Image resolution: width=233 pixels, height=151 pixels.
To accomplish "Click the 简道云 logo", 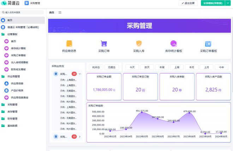I will coord(10,3).
